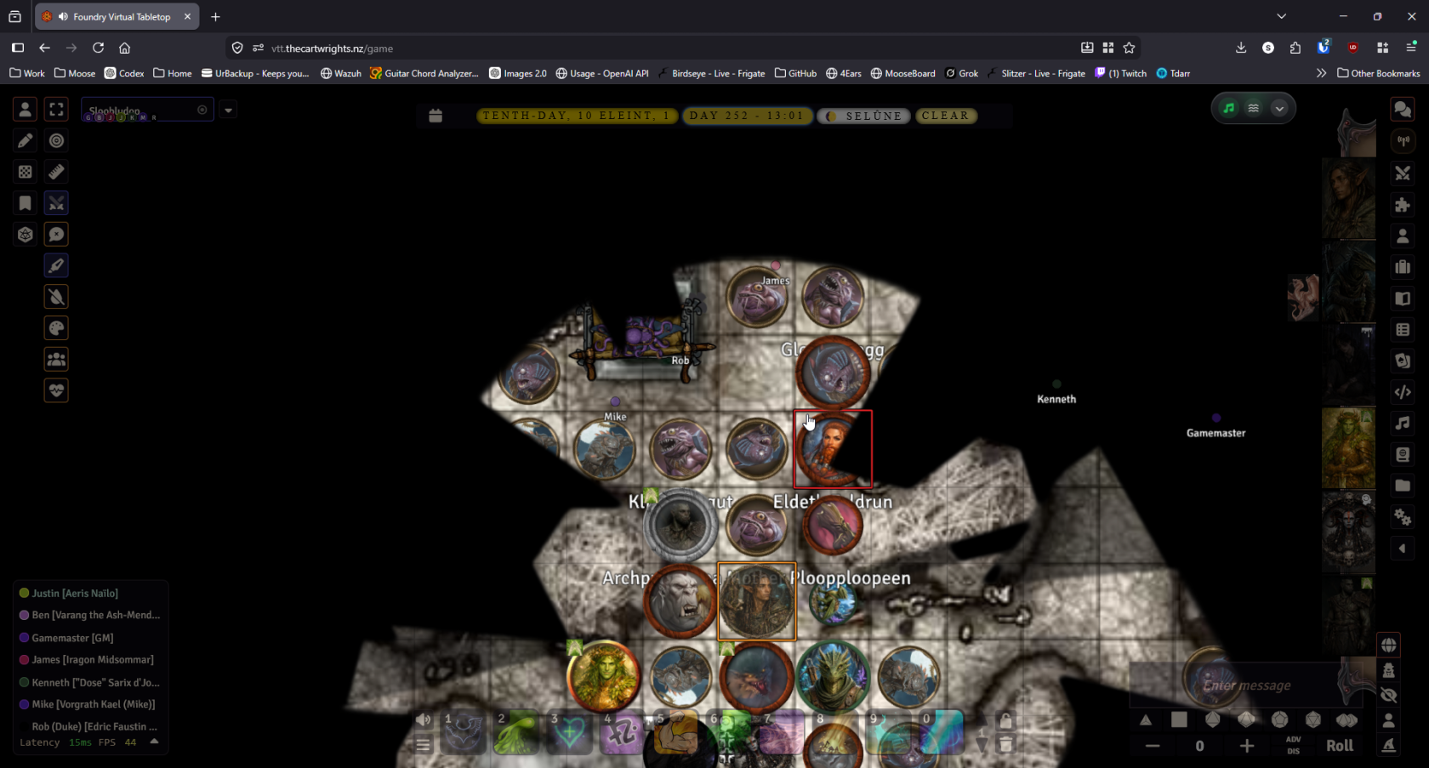
Task: Toggle the crossed swords combat tool
Action: click(56, 203)
